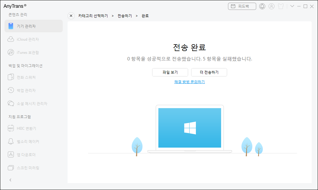This screenshot has width=318, height=190.
Task: Click the 피드백 button label
Action: [243, 6]
